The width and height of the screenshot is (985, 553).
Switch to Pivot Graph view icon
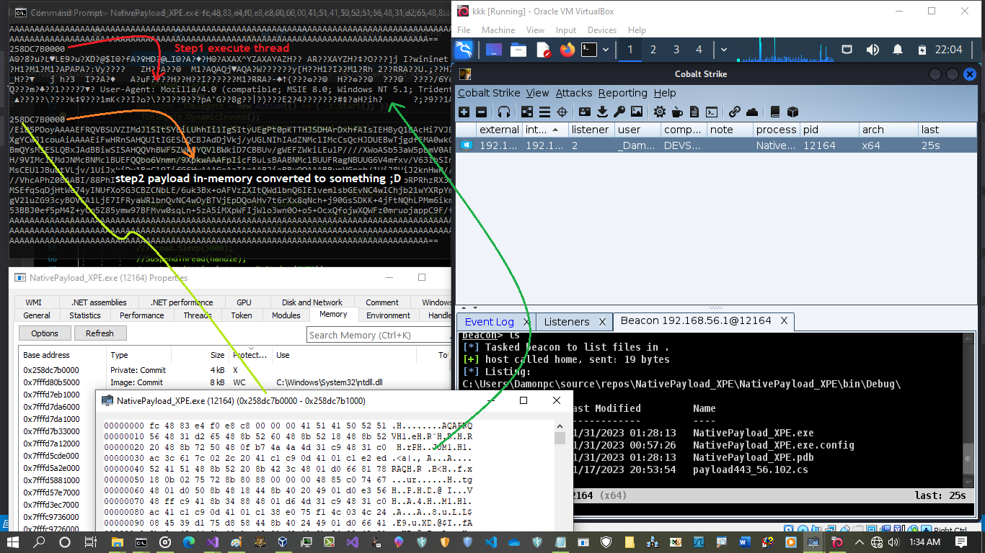527,112
